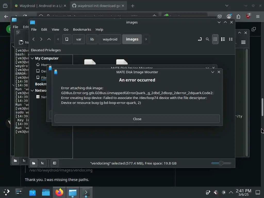Viewport: 264px width, 198px height.
Task: Select the images breadcrumb
Action: (x=132, y=39)
